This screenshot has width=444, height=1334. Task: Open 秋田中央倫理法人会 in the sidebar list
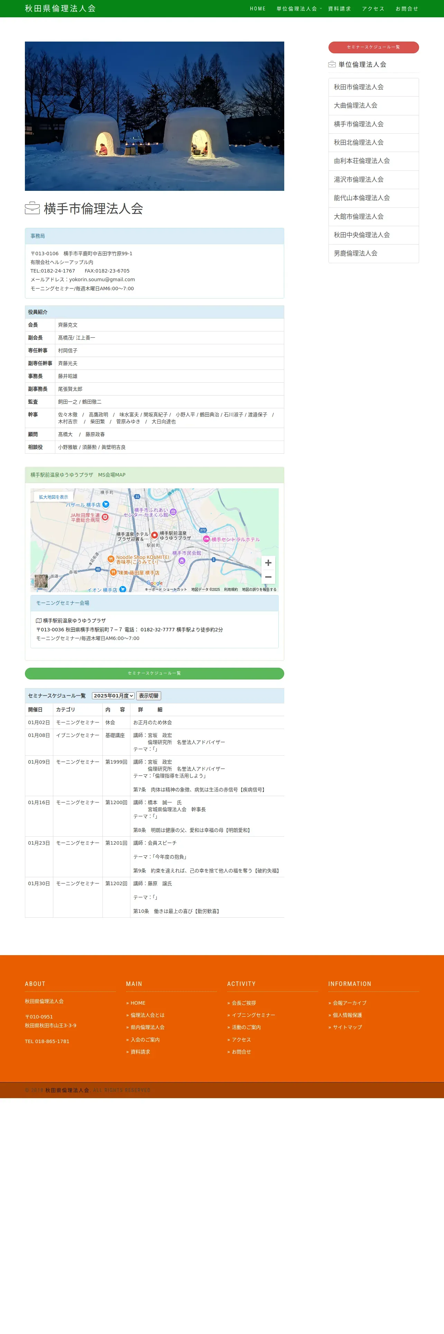(373, 235)
